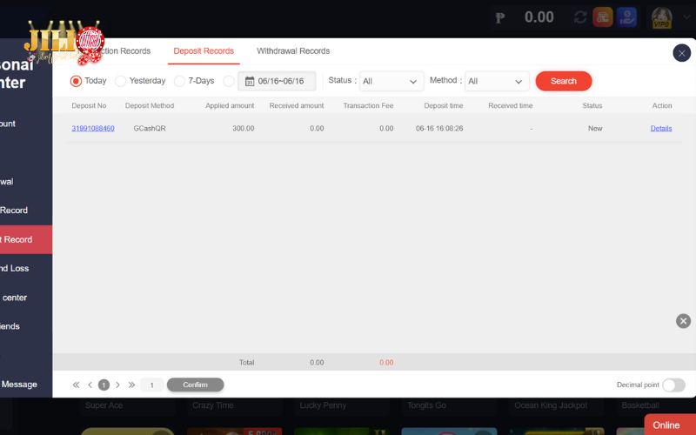The image size is (696, 435).
Task: Click deposit time 06-16 16:08:26
Action: point(439,128)
